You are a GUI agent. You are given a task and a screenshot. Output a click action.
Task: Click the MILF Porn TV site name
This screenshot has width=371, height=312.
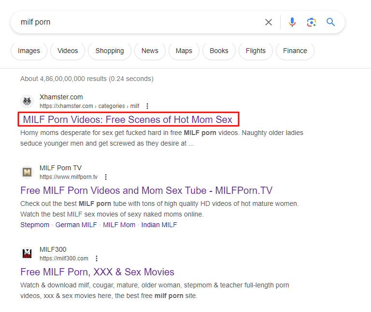click(60, 168)
